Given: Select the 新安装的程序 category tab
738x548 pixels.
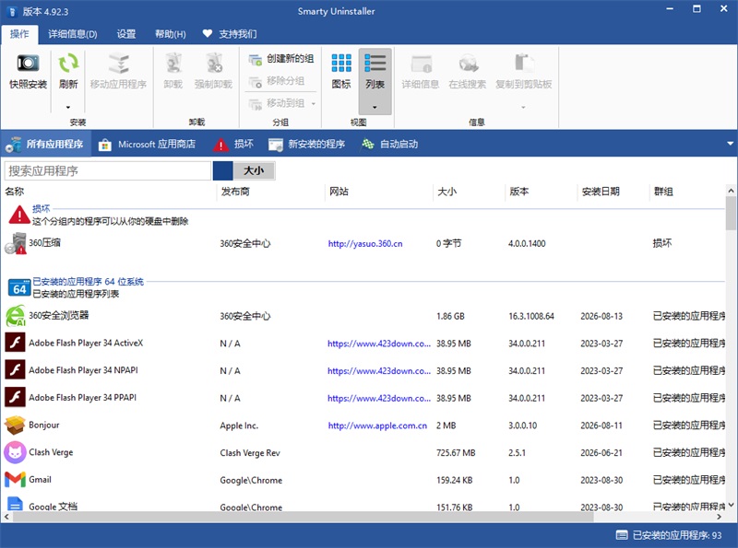Looking at the screenshot, I should click(x=307, y=145).
